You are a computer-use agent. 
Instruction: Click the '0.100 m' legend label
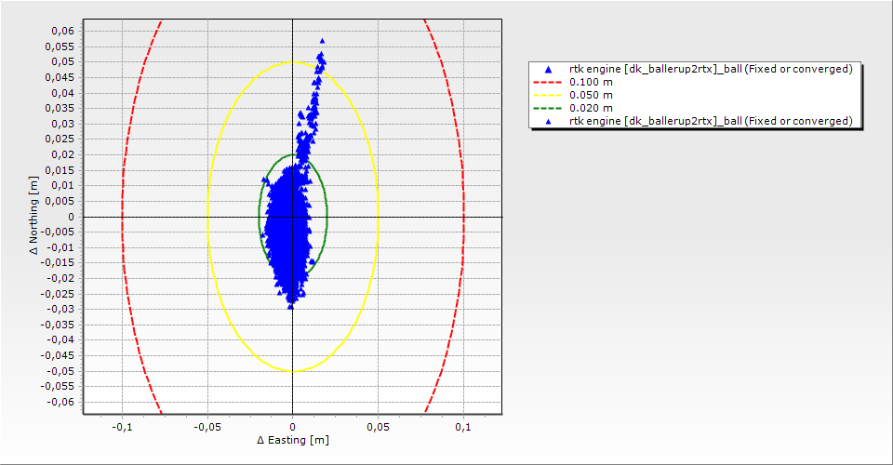592,82
